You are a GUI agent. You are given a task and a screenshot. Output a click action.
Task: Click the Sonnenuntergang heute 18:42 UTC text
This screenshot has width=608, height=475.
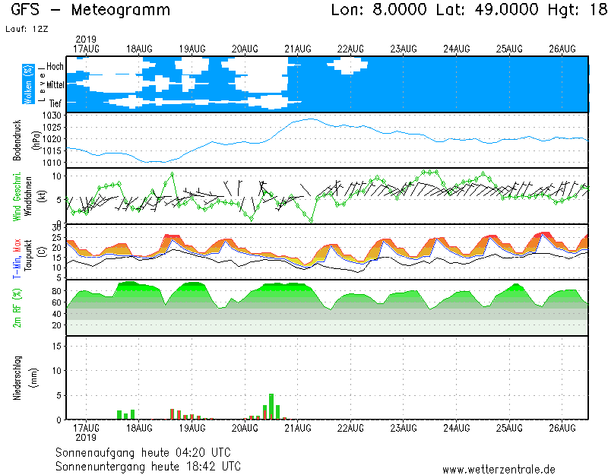pos(147,465)
